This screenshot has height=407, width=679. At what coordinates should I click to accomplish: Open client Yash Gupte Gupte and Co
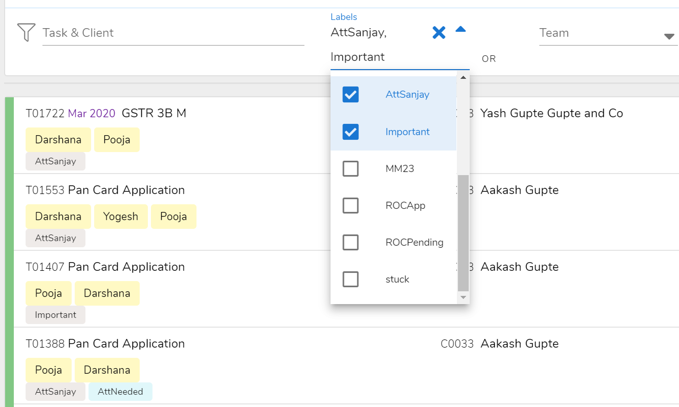click(550, 113)
